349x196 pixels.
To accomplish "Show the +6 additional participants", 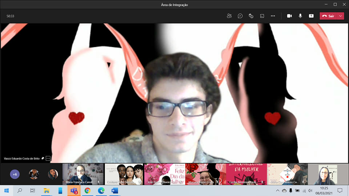I will click(15, 174).
